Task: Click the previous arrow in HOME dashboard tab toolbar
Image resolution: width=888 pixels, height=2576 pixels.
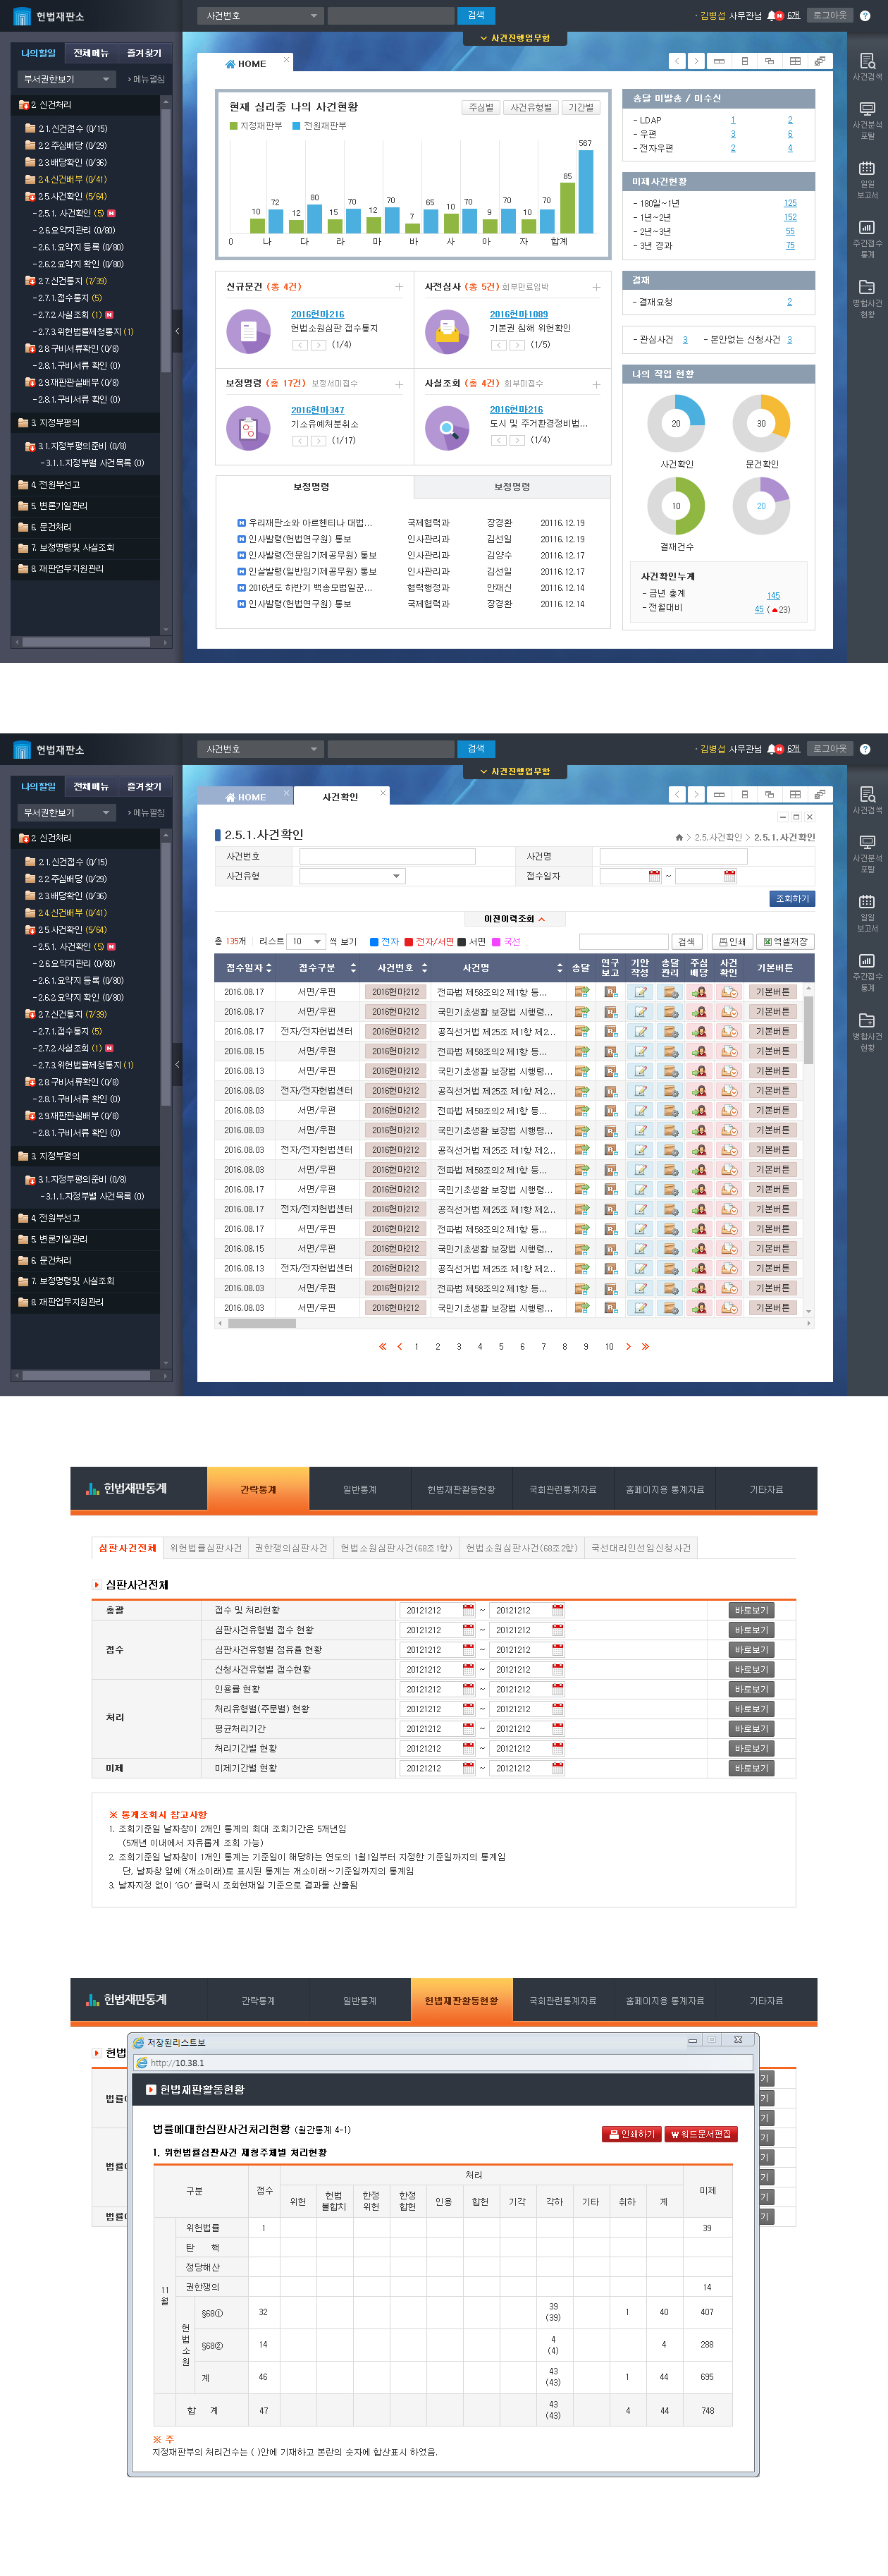Action: click(x=677, y=61)
